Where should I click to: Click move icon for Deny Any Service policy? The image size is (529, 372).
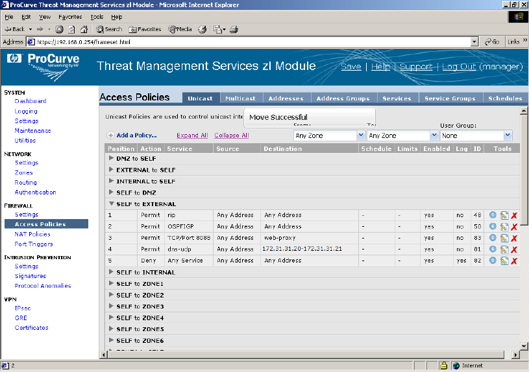tap(493, 261)
